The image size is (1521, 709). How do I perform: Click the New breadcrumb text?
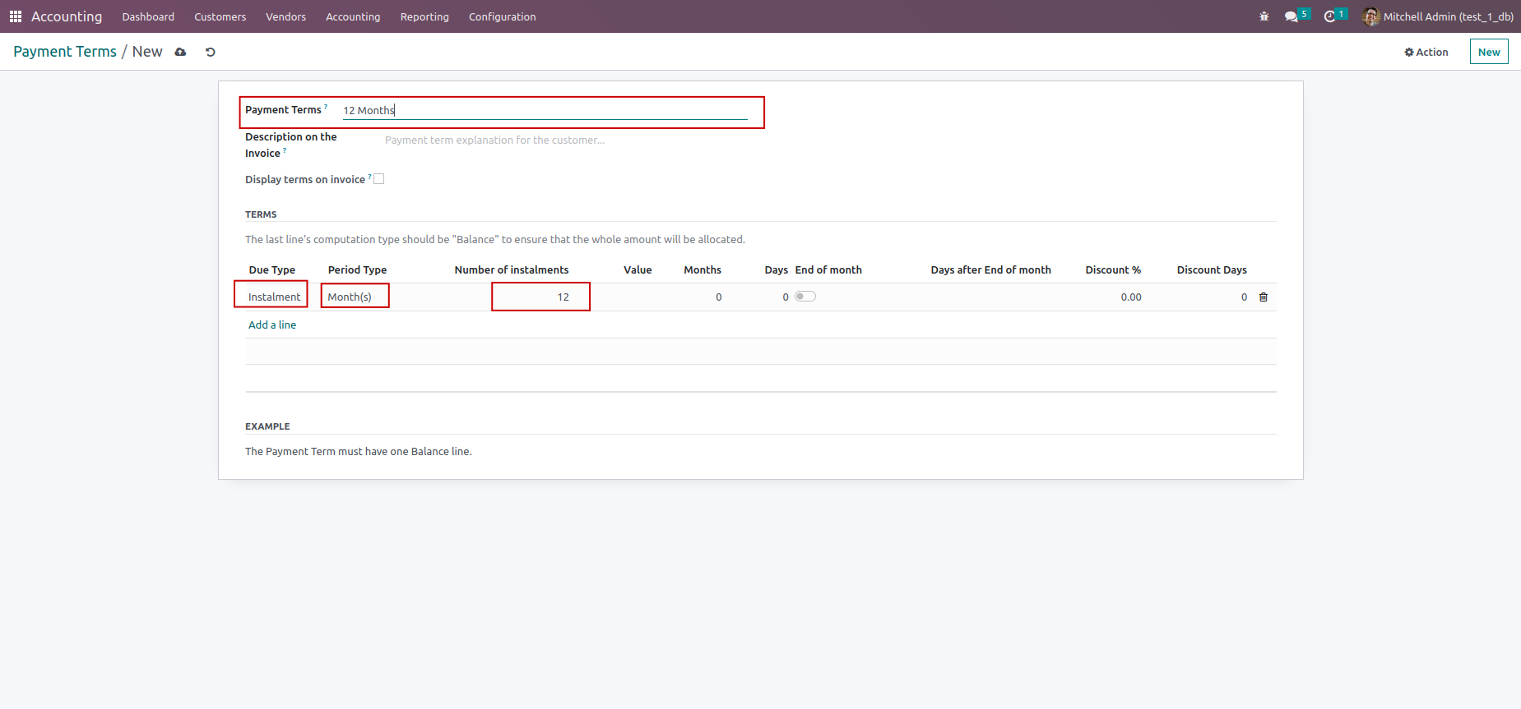pos(147,52)
